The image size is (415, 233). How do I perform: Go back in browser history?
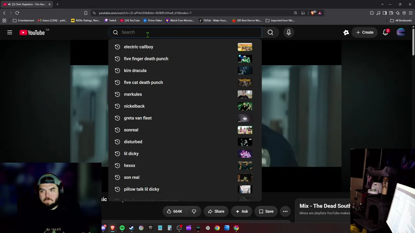click(x=4, y=13)
